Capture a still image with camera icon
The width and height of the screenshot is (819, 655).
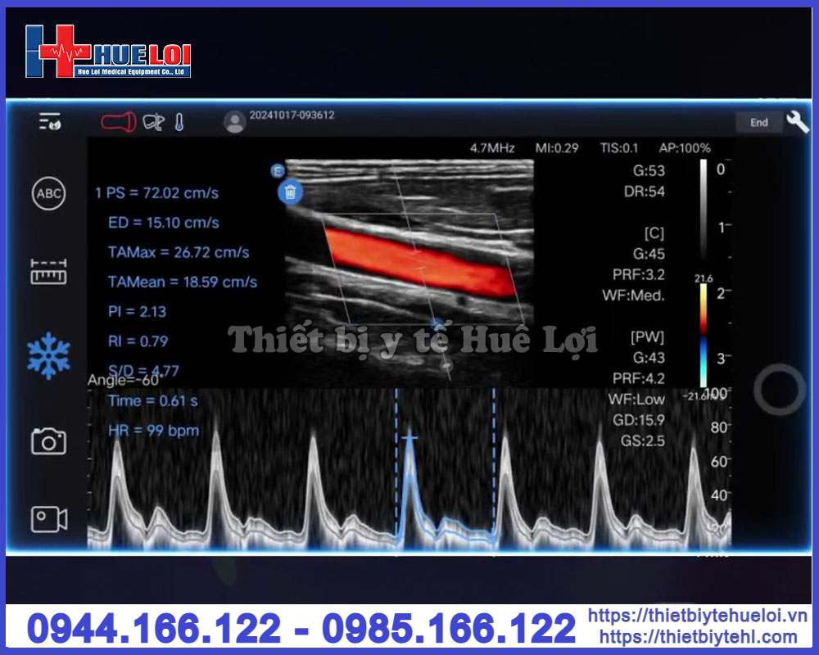coord(48,441)
